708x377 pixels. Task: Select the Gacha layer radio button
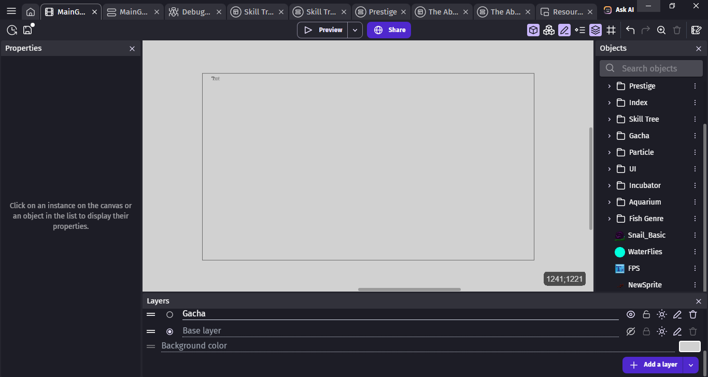[x=169, y=314]
